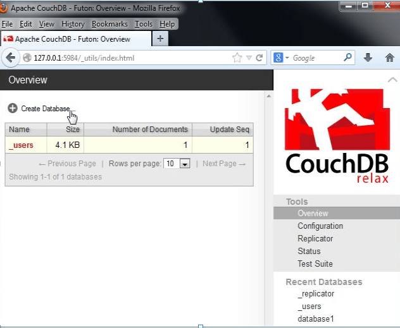Screen dimensions: 400x328
Task: Open the search engine selector dropdown arrow
Action: 287,58
